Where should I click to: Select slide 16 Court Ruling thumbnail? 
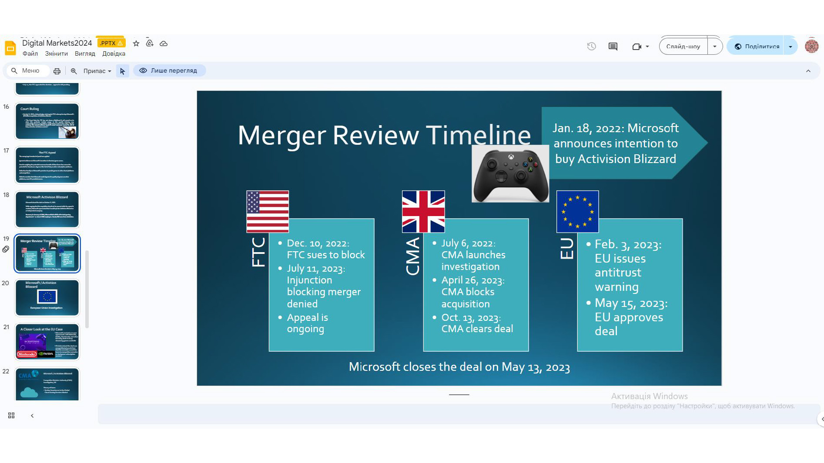[x=47, y=121]
